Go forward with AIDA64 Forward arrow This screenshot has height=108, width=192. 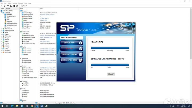5,6
